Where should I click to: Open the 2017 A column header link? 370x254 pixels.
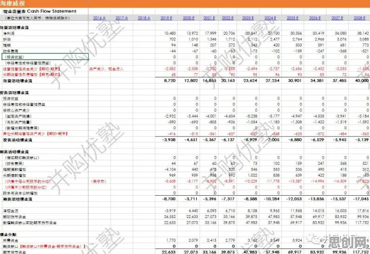coord(122,18)
